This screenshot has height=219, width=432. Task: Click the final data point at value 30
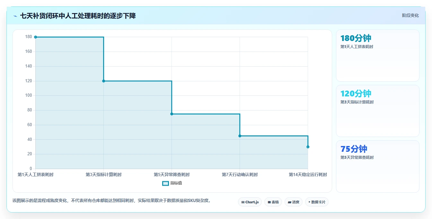(x=308, y=147)
